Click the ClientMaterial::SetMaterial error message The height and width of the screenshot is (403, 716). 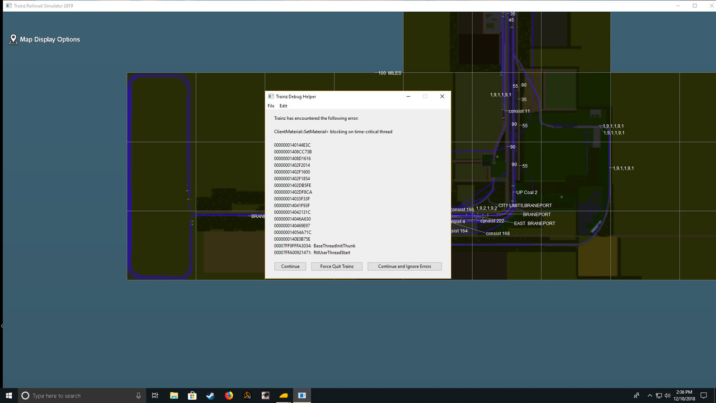tap(333, 132)
